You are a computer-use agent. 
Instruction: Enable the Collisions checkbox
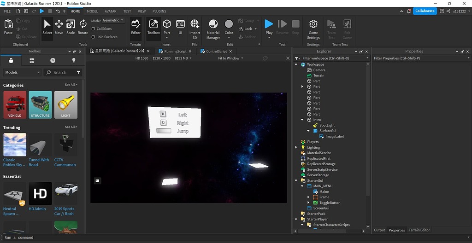pos(94,29)
